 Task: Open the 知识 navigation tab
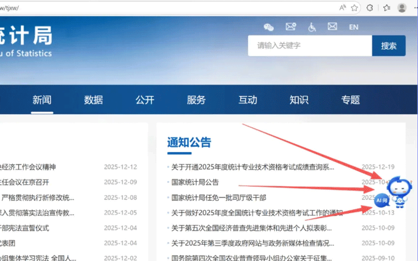299,100
